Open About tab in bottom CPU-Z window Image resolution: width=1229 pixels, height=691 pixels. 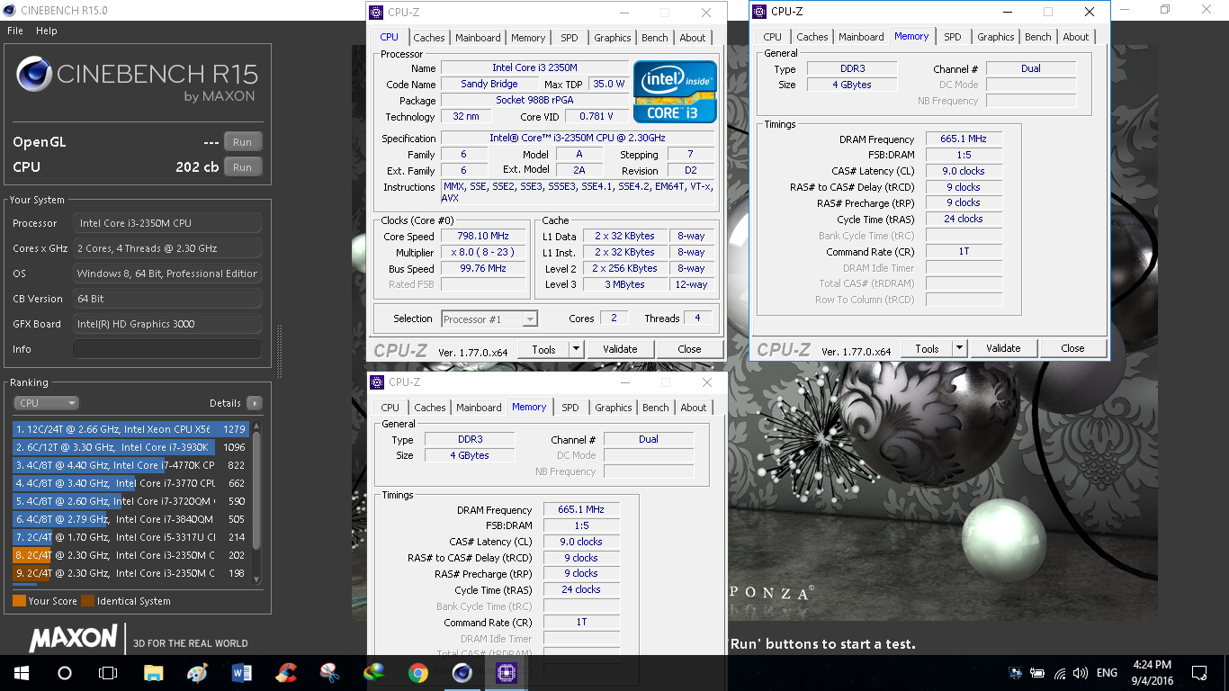[x=694, y=408]
